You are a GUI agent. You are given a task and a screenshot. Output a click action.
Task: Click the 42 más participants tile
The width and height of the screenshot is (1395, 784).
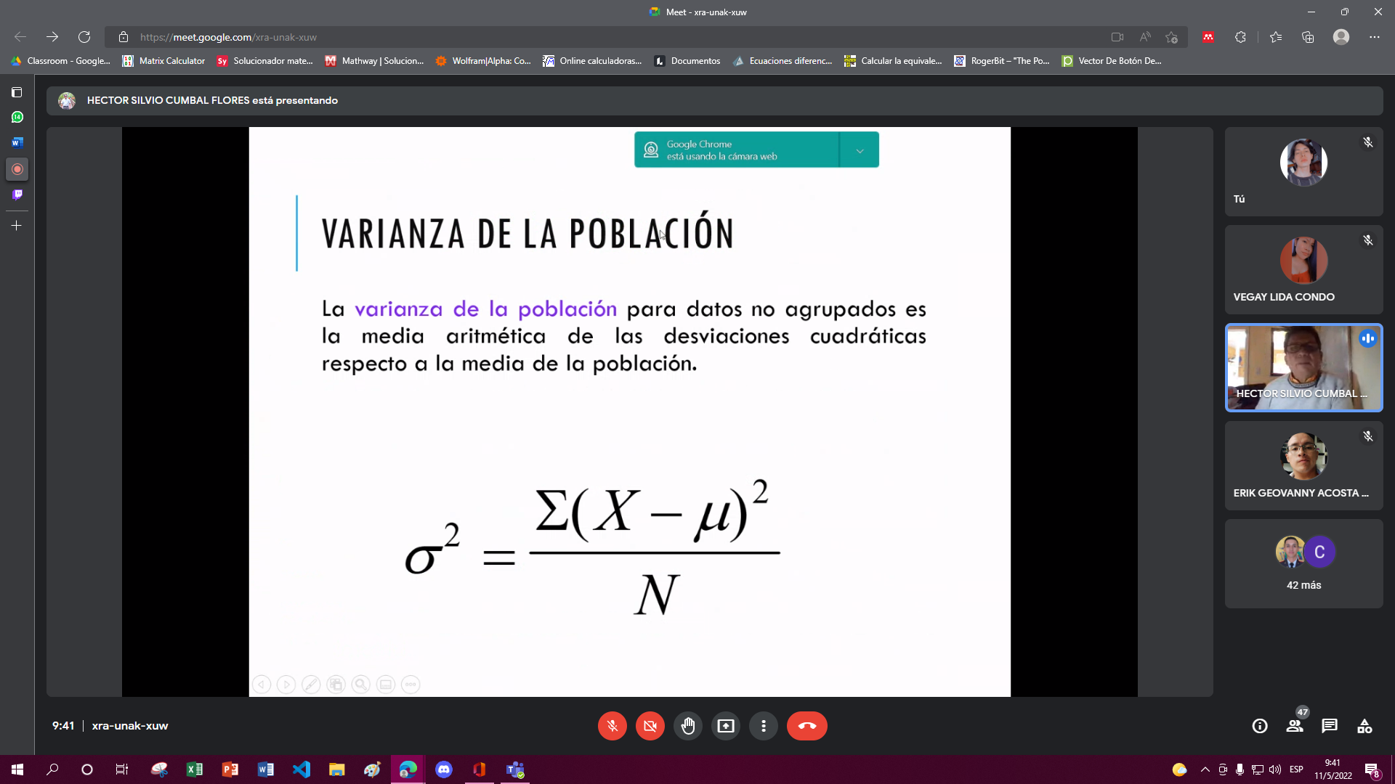tap(1303, 563)
